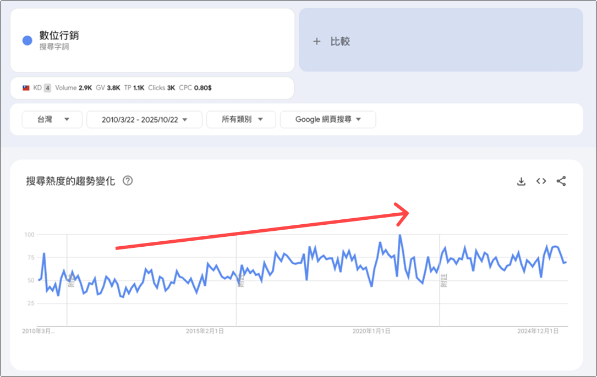
Task: Click the blue color dot beside 數位行銷
Action: coord(27,41)
